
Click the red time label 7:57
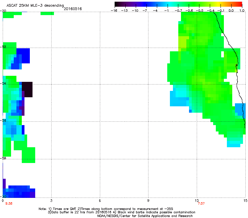pos(201,204)
